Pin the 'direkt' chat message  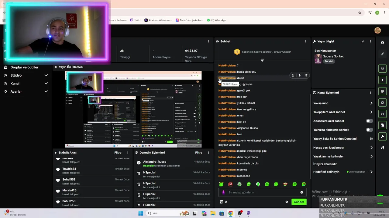300,75
